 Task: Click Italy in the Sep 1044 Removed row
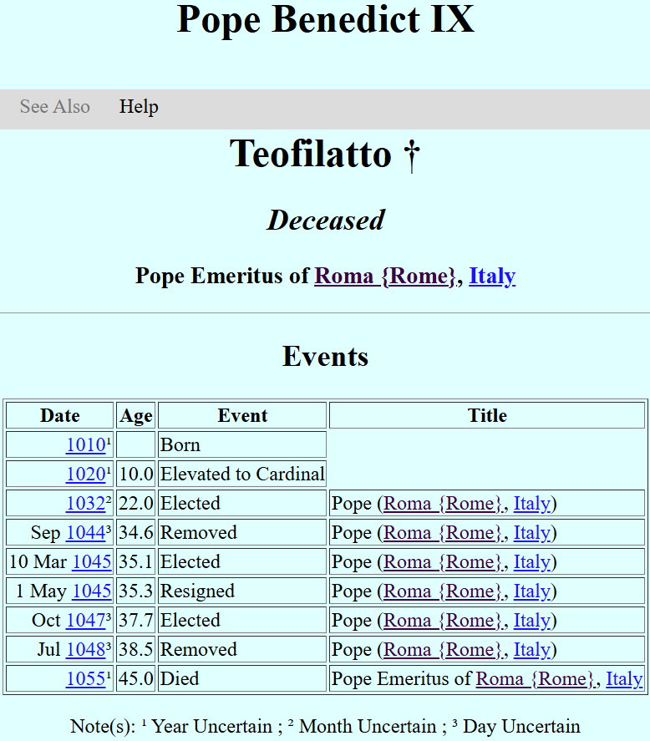click(532, 533)
